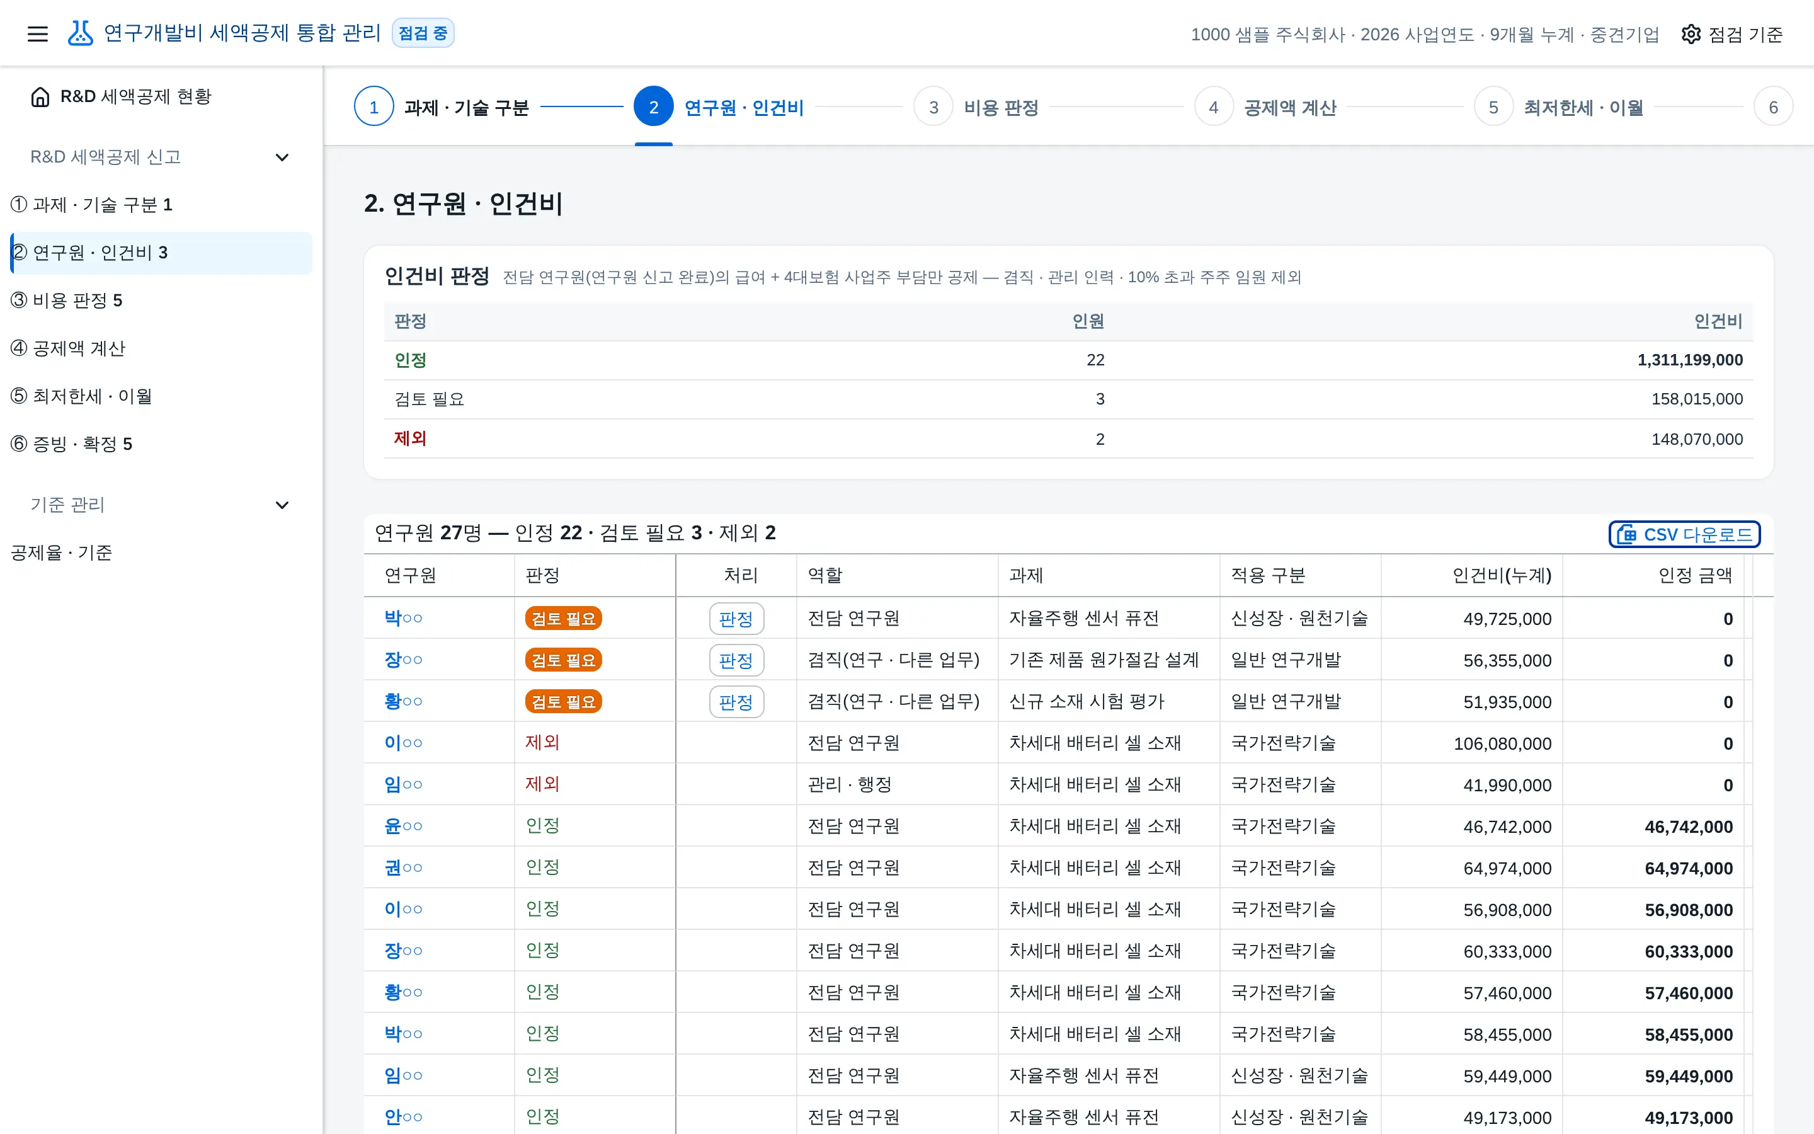
Task: Collapse the R&D 세액공제 신고 section chevron
Action: click(282, 157)
